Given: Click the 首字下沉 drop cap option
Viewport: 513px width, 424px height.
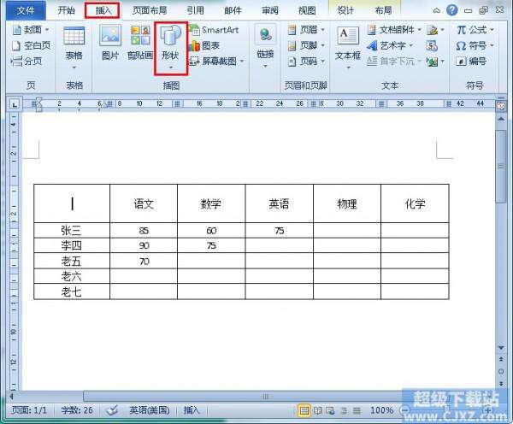Looking at the screenshot, I should pos(393,62).
